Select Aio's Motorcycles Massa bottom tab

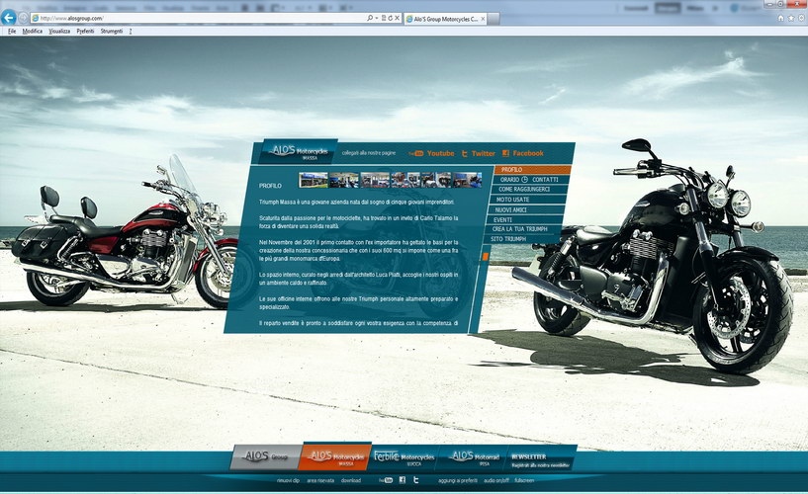[335, 455]
